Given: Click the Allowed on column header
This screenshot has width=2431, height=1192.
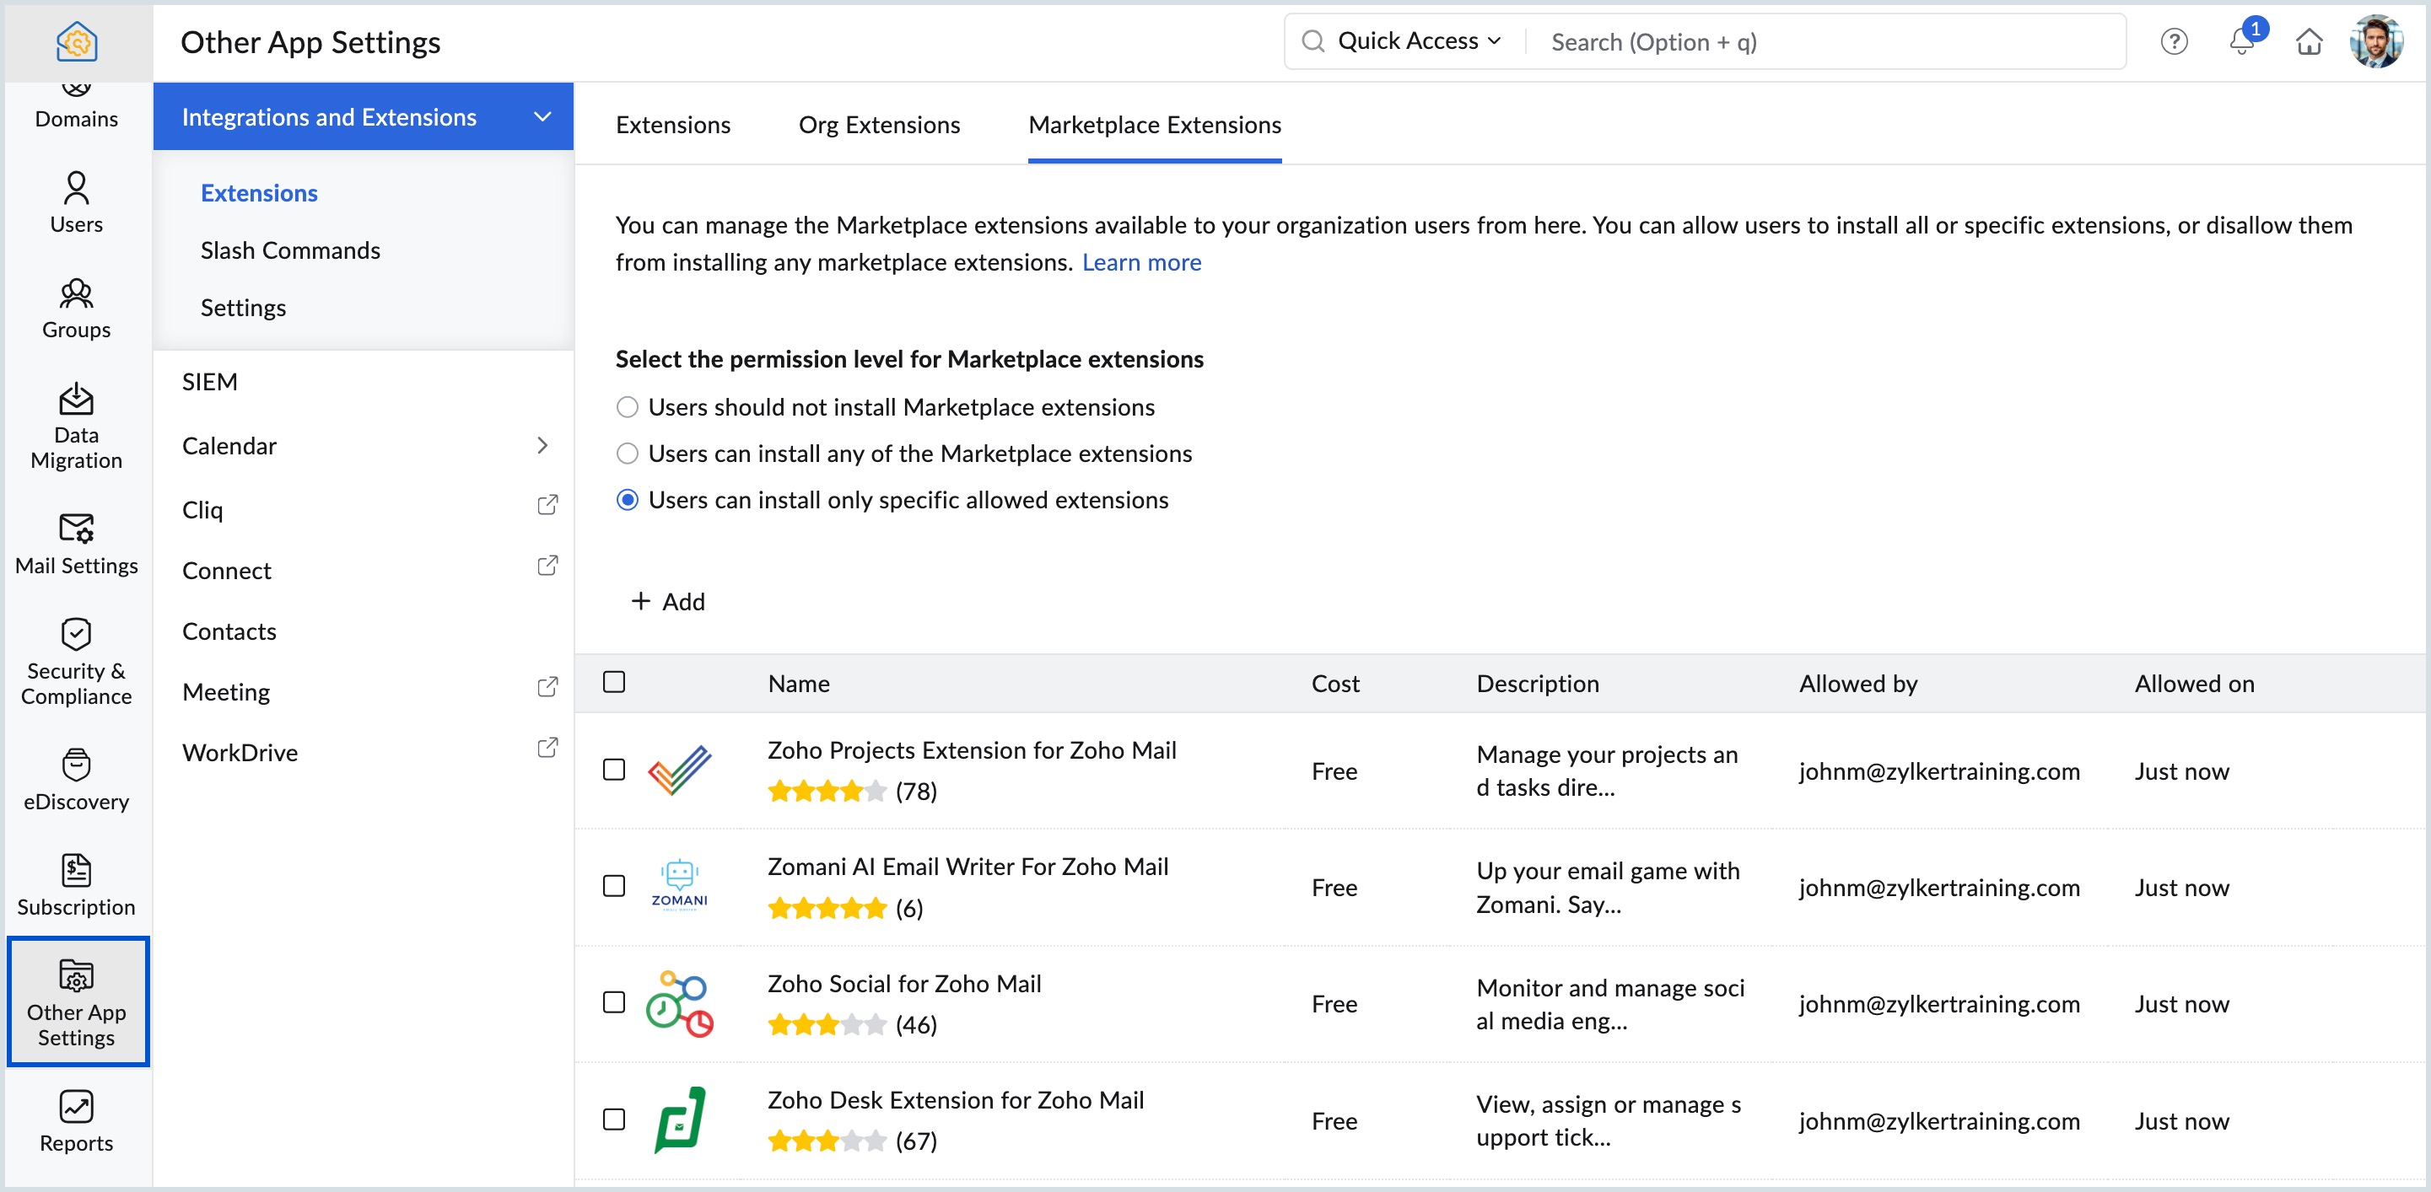Looking at the screenshot, I should click(2195, 683).
